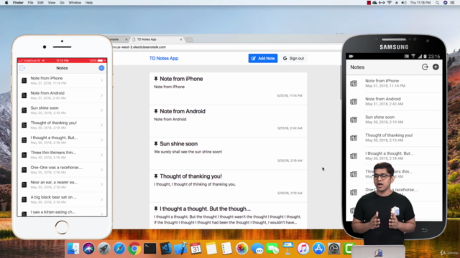Click the browser page vertical scrollbar
The image size is (460, 258).
341,82
